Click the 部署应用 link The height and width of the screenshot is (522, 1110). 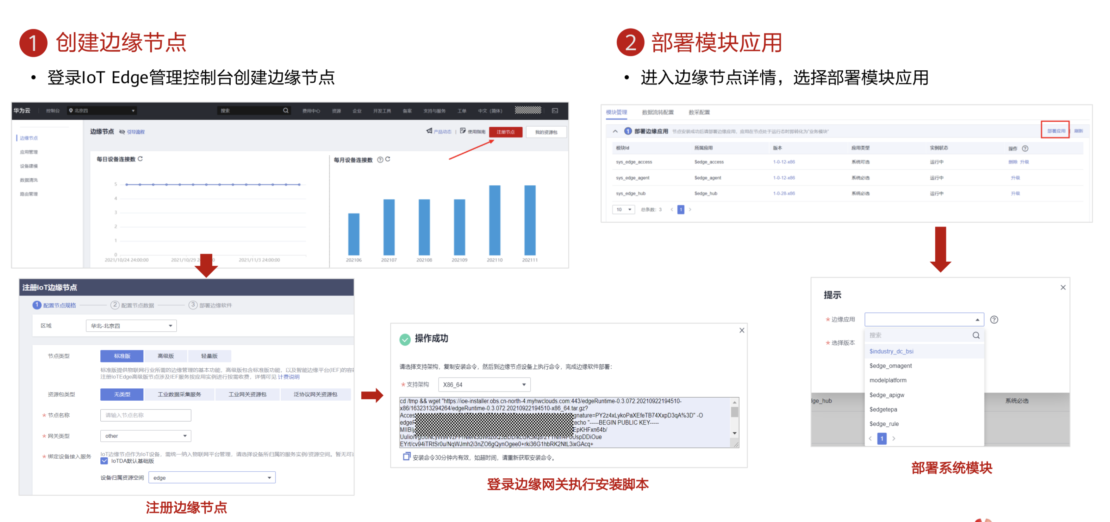[x=1055, y=131]
